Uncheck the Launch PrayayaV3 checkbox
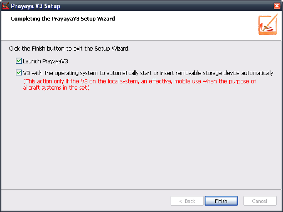The height and width of the screenshot is (212, 283). click(19, 61)
